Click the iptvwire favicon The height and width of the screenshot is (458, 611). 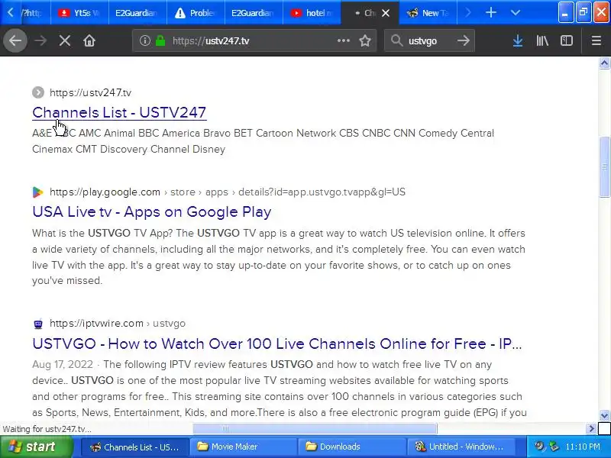coord(38,324)
